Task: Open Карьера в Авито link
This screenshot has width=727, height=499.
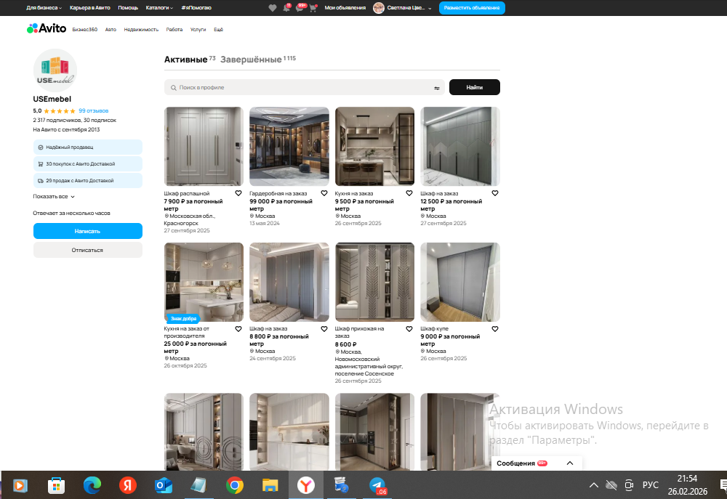Action: (x=90, y=8)
